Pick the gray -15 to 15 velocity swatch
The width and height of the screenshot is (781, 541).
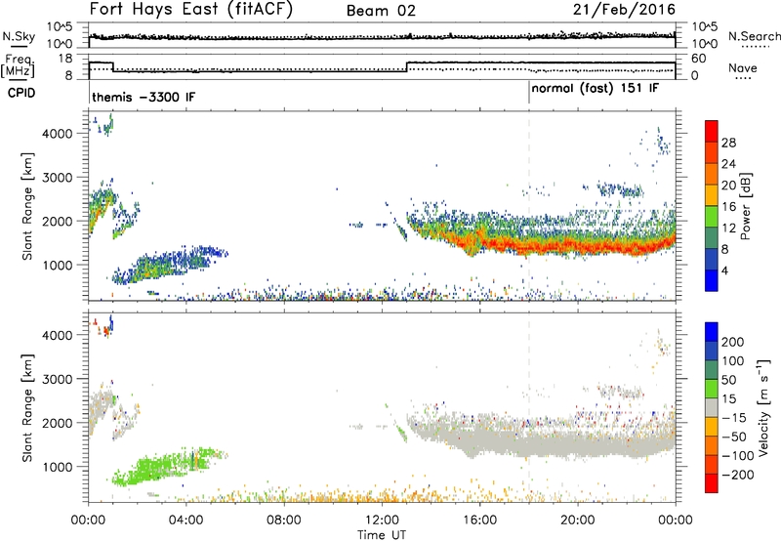712,407
